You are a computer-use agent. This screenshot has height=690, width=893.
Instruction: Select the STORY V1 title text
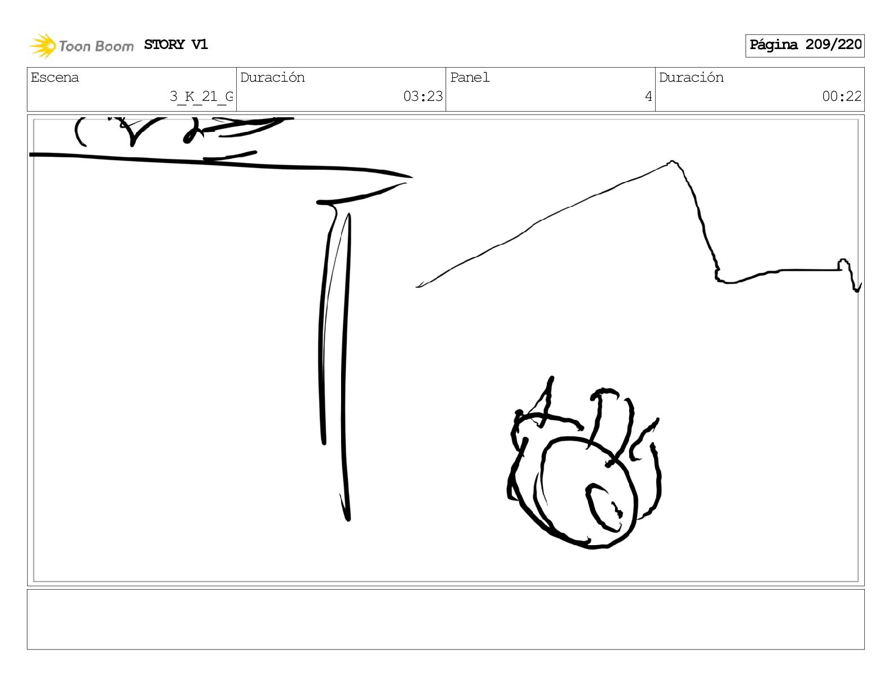click(x=176, y=45)
